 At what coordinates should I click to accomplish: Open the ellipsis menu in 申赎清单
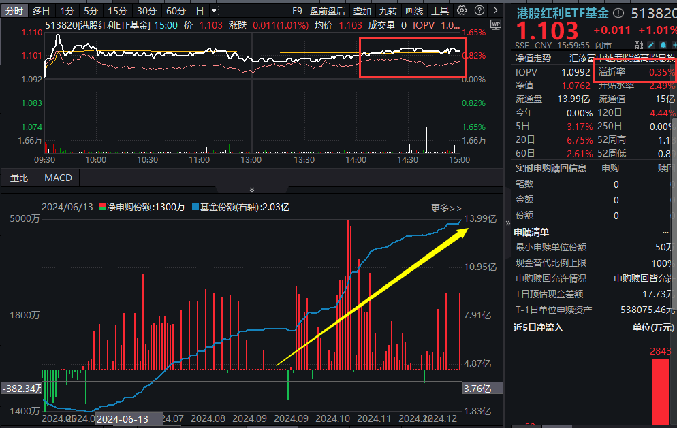[665, 233]
